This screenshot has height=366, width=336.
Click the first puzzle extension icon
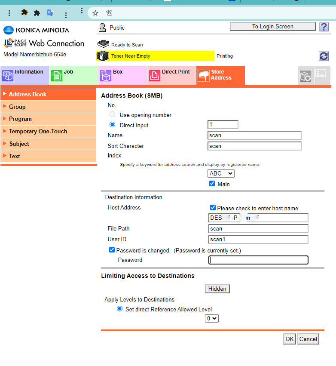[24, 12]
